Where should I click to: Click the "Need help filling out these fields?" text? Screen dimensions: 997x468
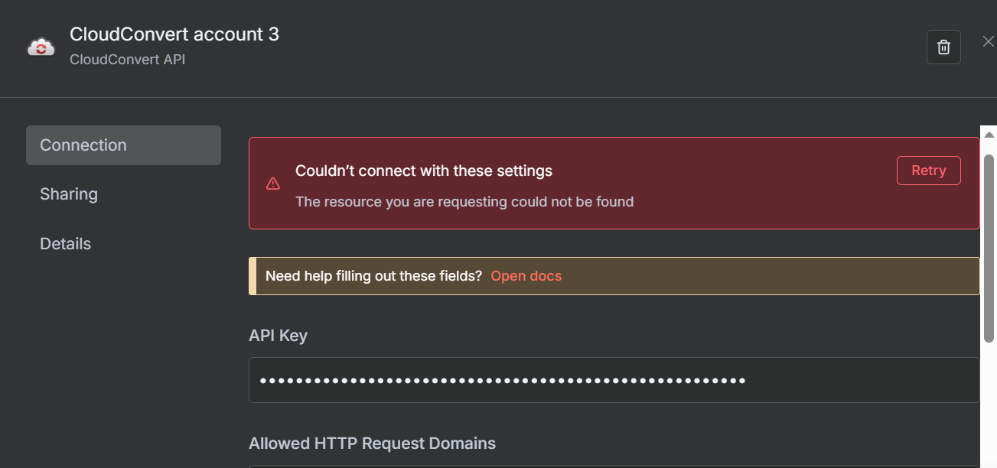(x=373, y=276)
